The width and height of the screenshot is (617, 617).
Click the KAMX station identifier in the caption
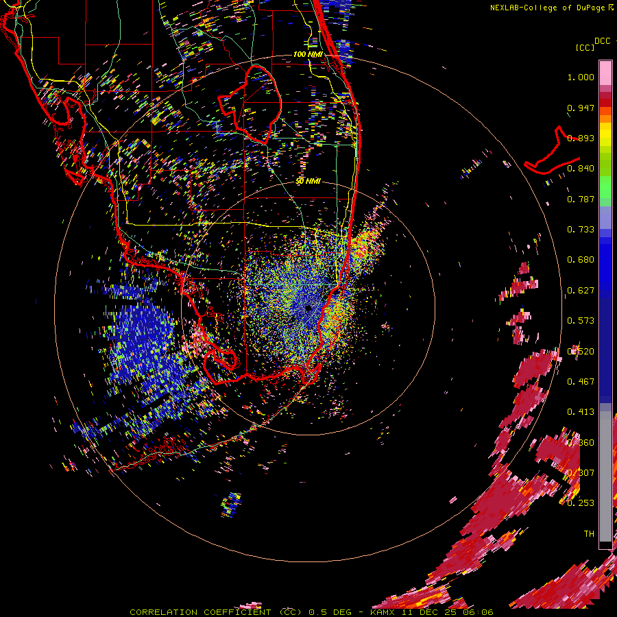click(x=382, y=612)
